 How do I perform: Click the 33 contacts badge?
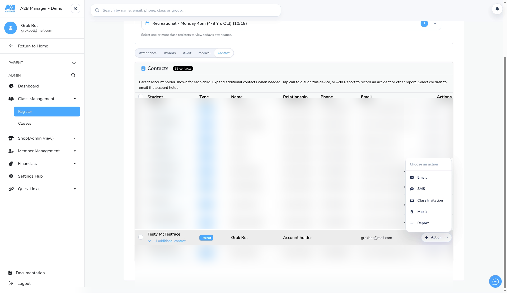(x=183, y=69)
